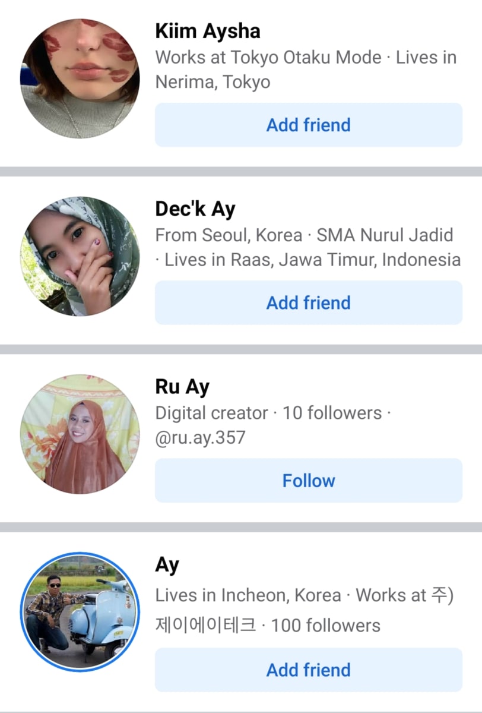Click the Kiim Aysha name link
The height and width of the screenshot is (713, 482).
pyautogui.click(x=208, y=31)
